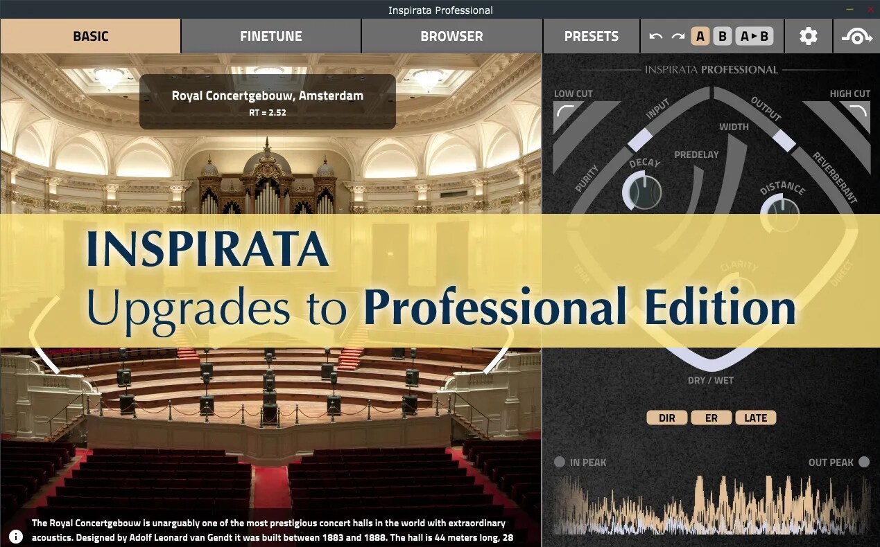Viewport: 880px width, 547px height.
Task: Click the info icon beside hall description
Action: [x=15, y=536]
